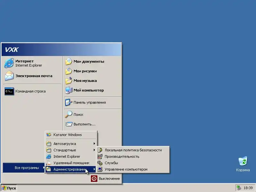Click the Службы gears icon
256x192 pixels.
(100, 163)
